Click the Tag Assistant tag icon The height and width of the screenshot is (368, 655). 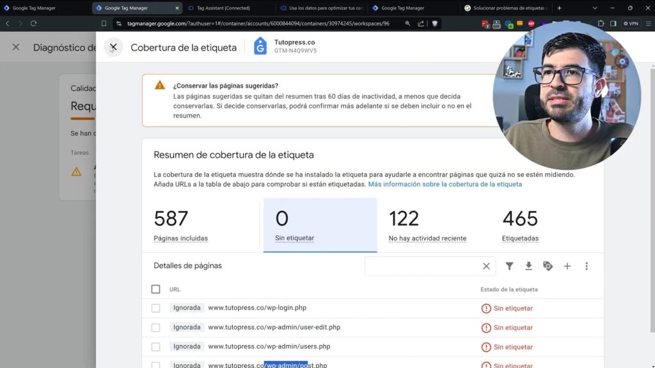[548, 266]
